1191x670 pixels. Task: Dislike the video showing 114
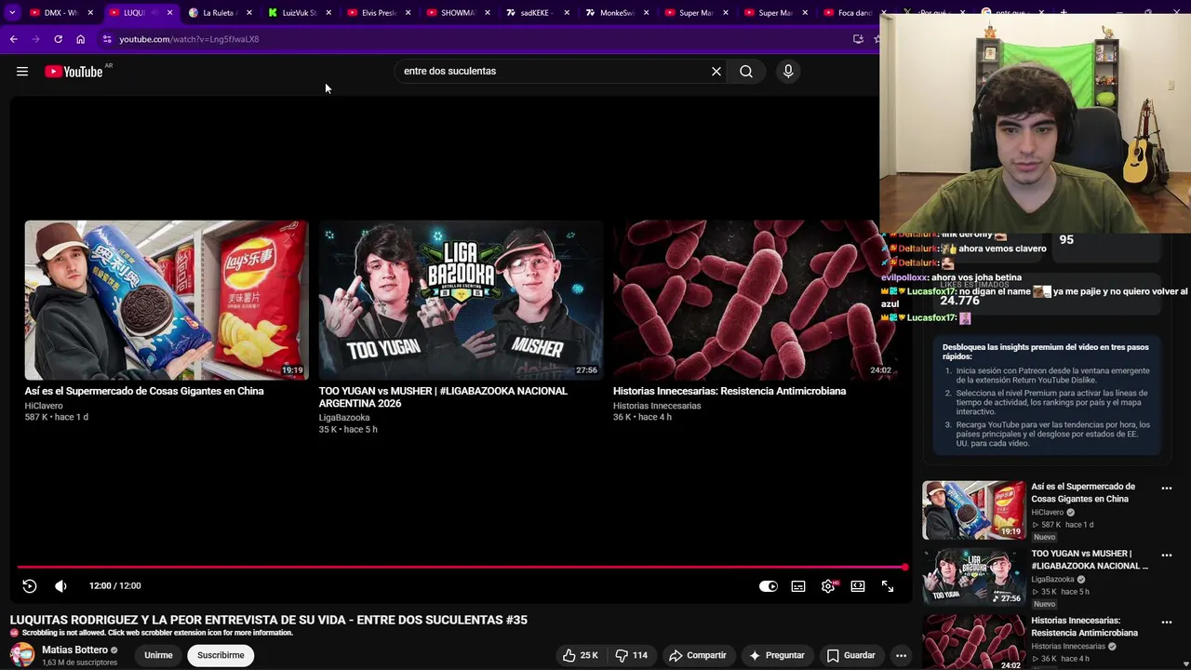632,655
